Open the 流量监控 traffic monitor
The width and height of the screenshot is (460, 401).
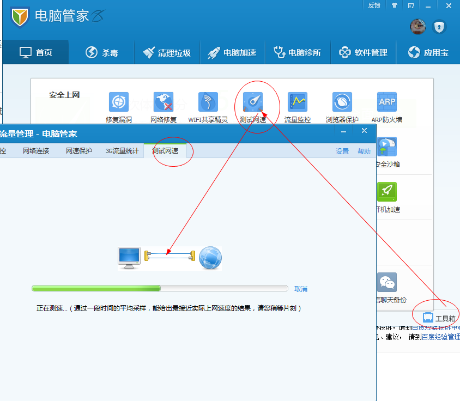coord(297,102)
